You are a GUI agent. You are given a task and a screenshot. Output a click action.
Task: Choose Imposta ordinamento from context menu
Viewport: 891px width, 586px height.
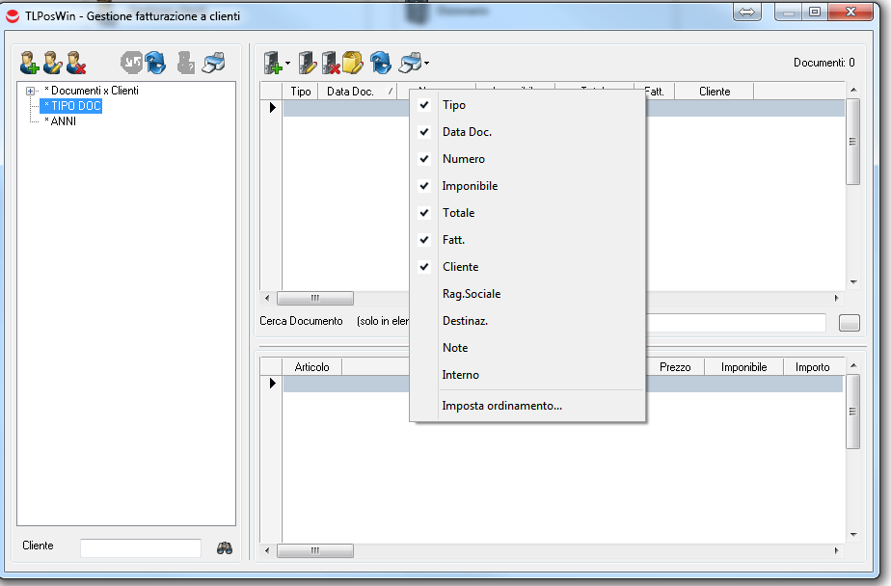[x=501, y=406]
